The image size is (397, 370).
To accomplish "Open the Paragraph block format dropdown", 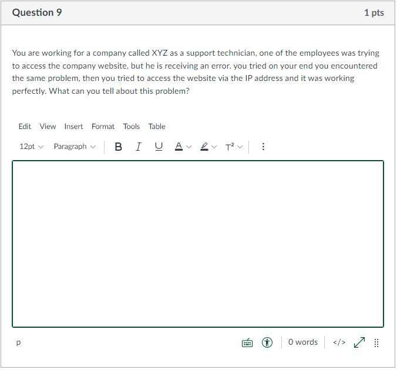I will 75,147.
